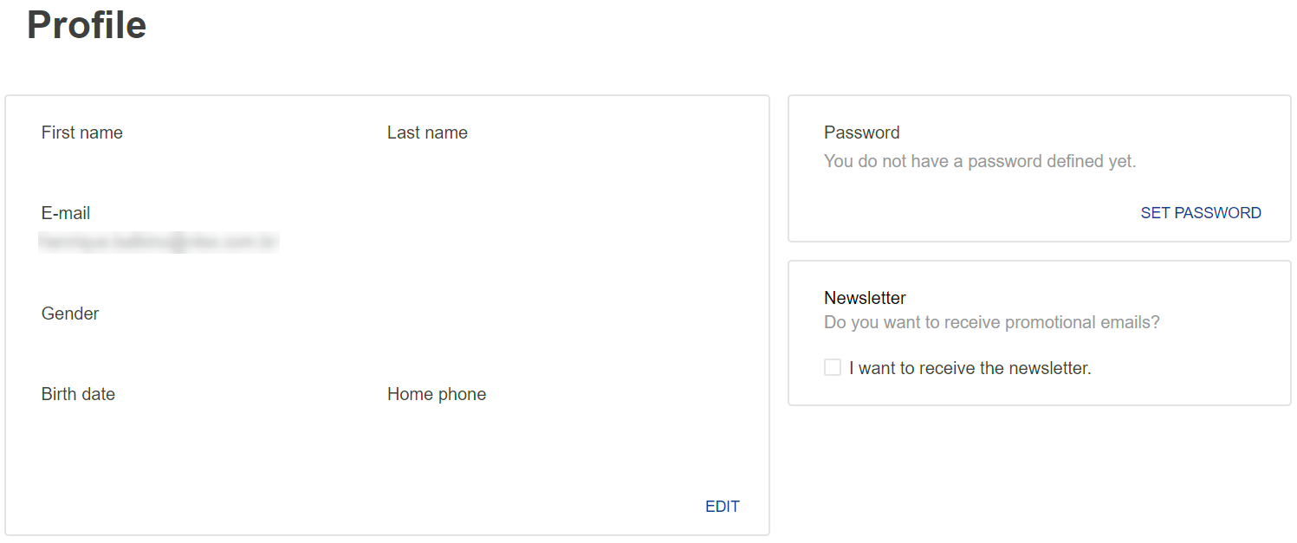Click the blurred e-mail address value

[x=158, y=242]
